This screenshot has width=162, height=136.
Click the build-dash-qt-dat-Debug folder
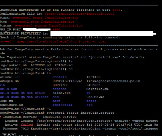(22, 93)
